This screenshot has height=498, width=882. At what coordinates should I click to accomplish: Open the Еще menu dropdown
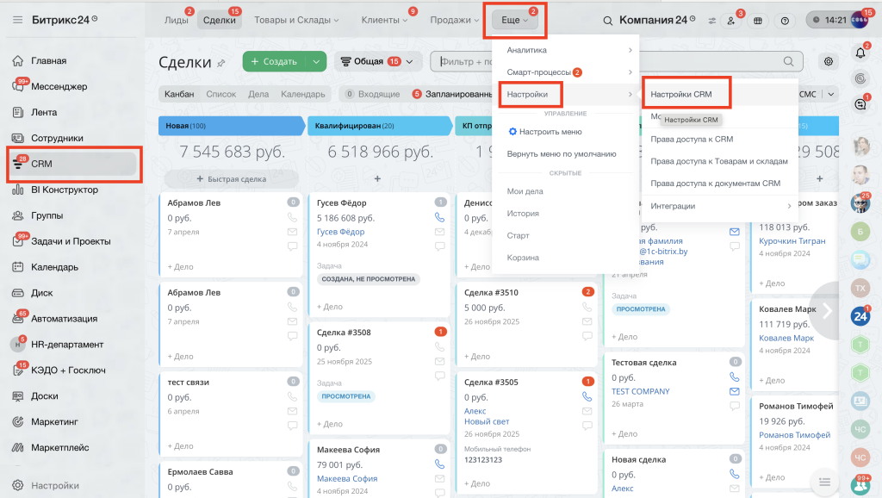click(515, 21)
